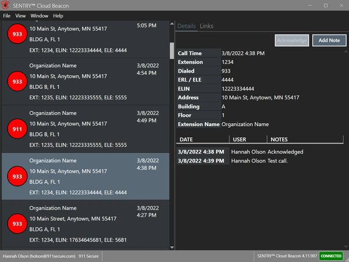Viewport: 349px width, 262px height.
Task: Click the '5:05 PM' timestamp in call list
Action: pos(147,26)
